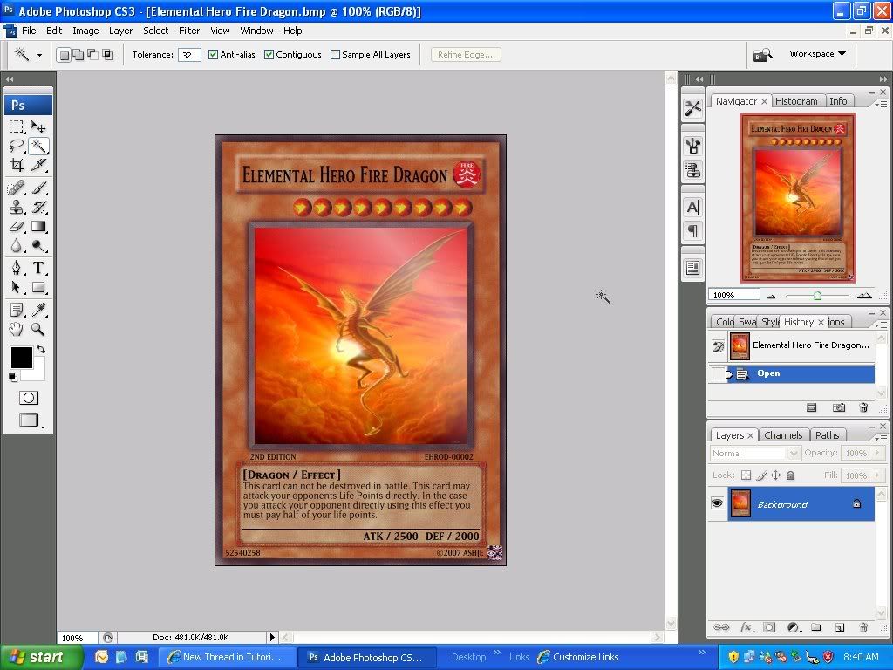Select the Clone Stamp tool

tap(17, 207)
